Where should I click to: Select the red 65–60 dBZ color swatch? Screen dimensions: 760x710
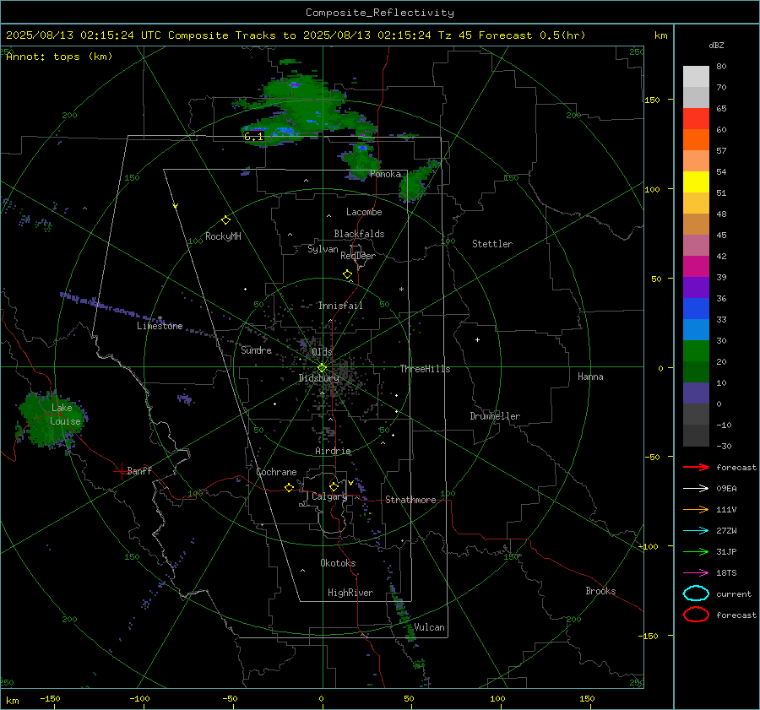coord(696,119)
